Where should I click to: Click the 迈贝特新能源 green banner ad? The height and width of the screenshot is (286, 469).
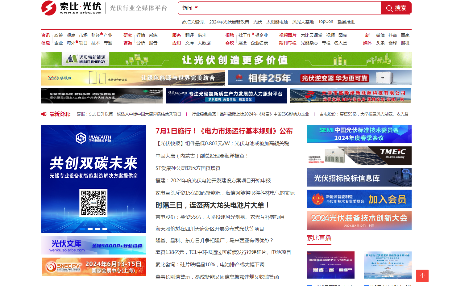point(226,60)
